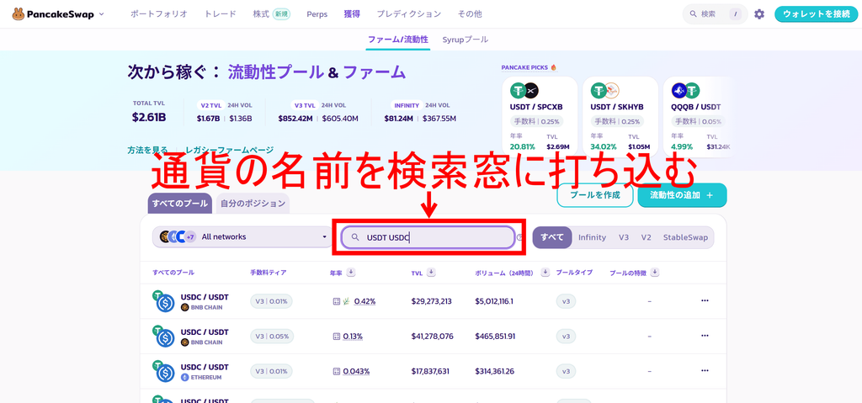Click the PancakeSwap bunny logo
The width and height of the screenshot is (862, 403).
[19, 13]
